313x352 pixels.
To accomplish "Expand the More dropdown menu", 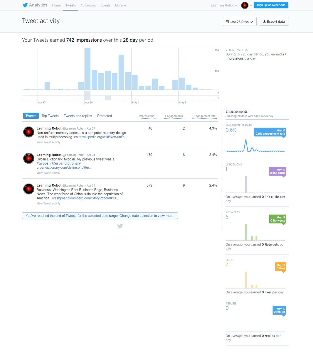I will click(x=120, y=5).
